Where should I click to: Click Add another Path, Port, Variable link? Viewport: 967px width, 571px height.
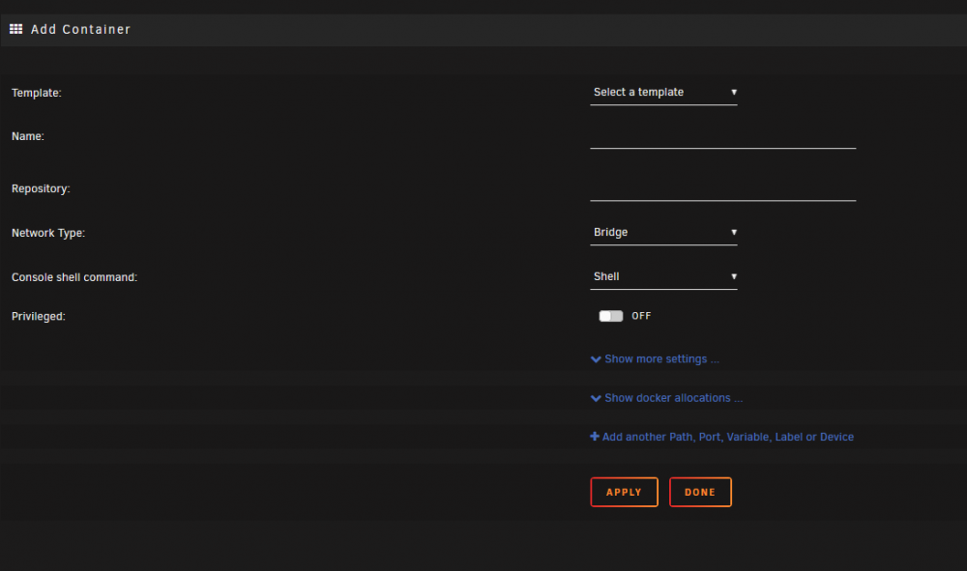[x=722, y=437]
